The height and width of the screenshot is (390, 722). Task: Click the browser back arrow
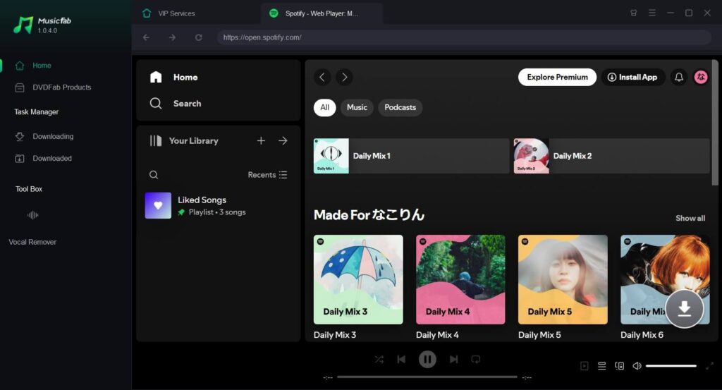147,37
